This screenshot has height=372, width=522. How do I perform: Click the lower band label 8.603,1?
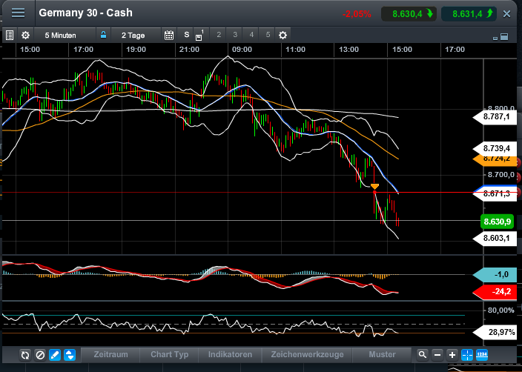[495, 238]
